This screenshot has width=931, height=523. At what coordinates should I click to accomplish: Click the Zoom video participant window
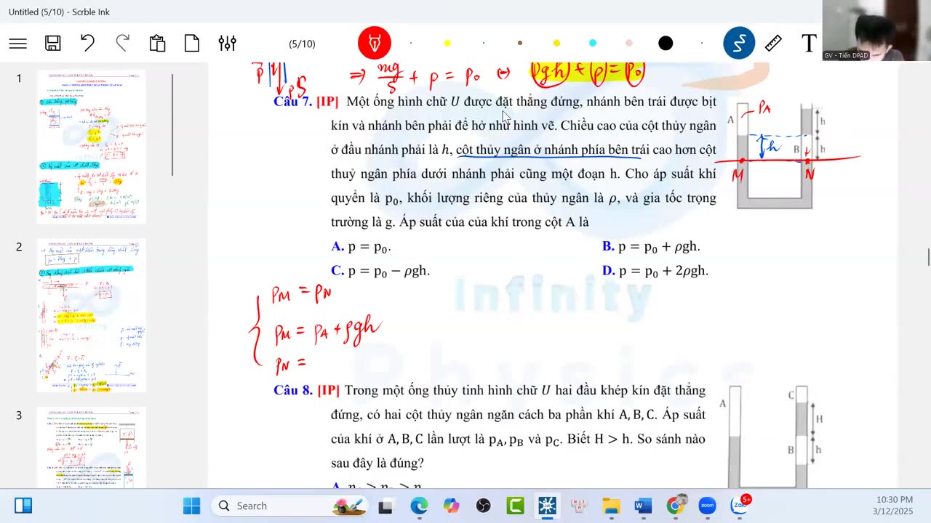click(876, 31)
